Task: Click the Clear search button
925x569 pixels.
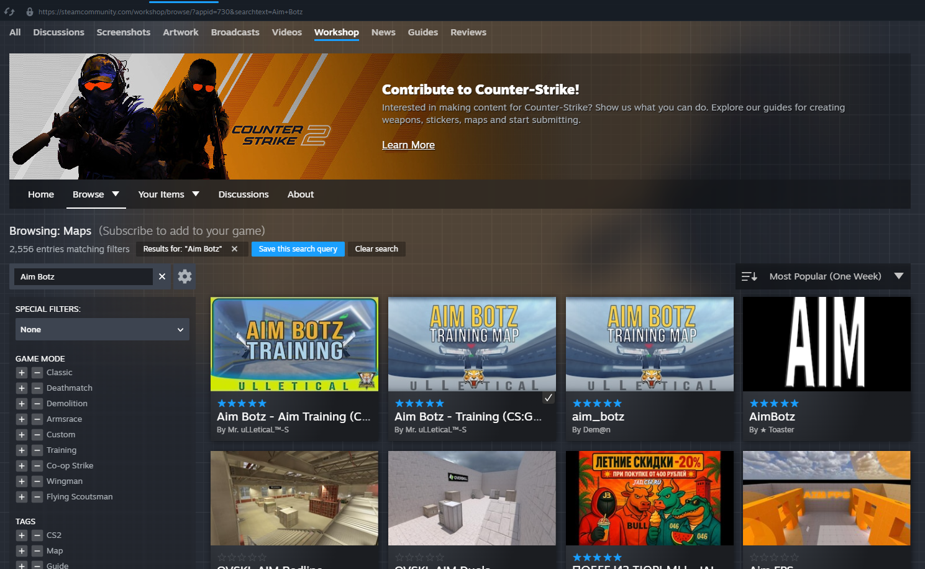Action: point(376,249)
